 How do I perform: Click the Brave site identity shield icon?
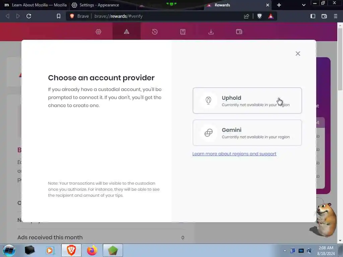pos(72,16)
